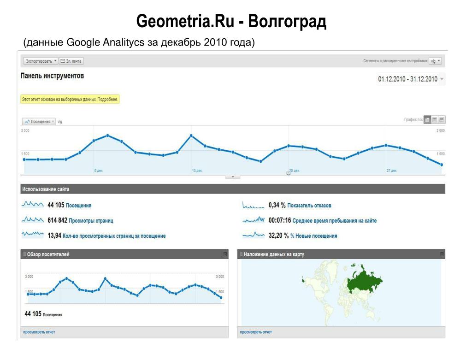472x354 pixels.
Task: Open the % Новые посещения link
Action: click(313, 236)
